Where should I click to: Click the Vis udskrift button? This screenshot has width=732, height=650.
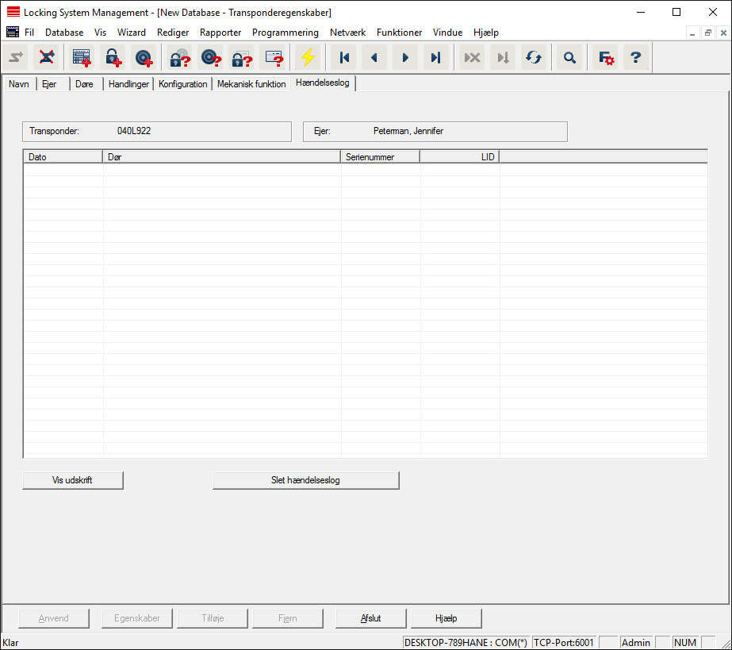point(73,480)
